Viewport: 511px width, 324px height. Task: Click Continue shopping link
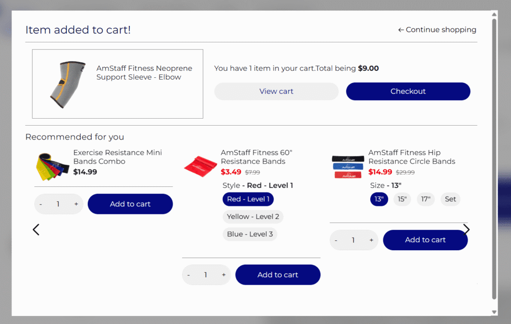[437, 30]
